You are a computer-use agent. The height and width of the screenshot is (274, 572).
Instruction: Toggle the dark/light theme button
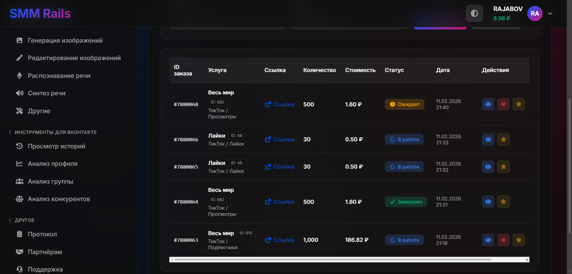(474, 13)
